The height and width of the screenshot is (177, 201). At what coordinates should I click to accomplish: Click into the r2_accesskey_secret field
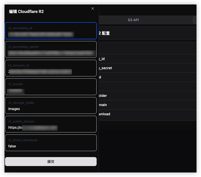tap(51, 49)
